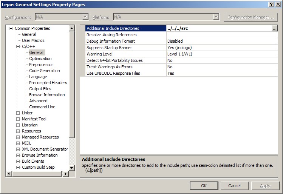Select the Librarian label
This screenshot has height=194, width=283.
tap(29, 125)
